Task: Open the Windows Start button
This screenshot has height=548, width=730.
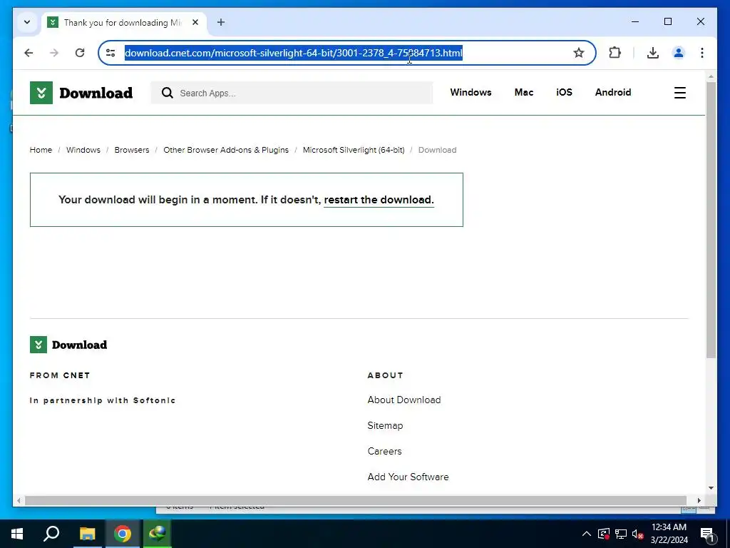Action: [x=17, y=534]
